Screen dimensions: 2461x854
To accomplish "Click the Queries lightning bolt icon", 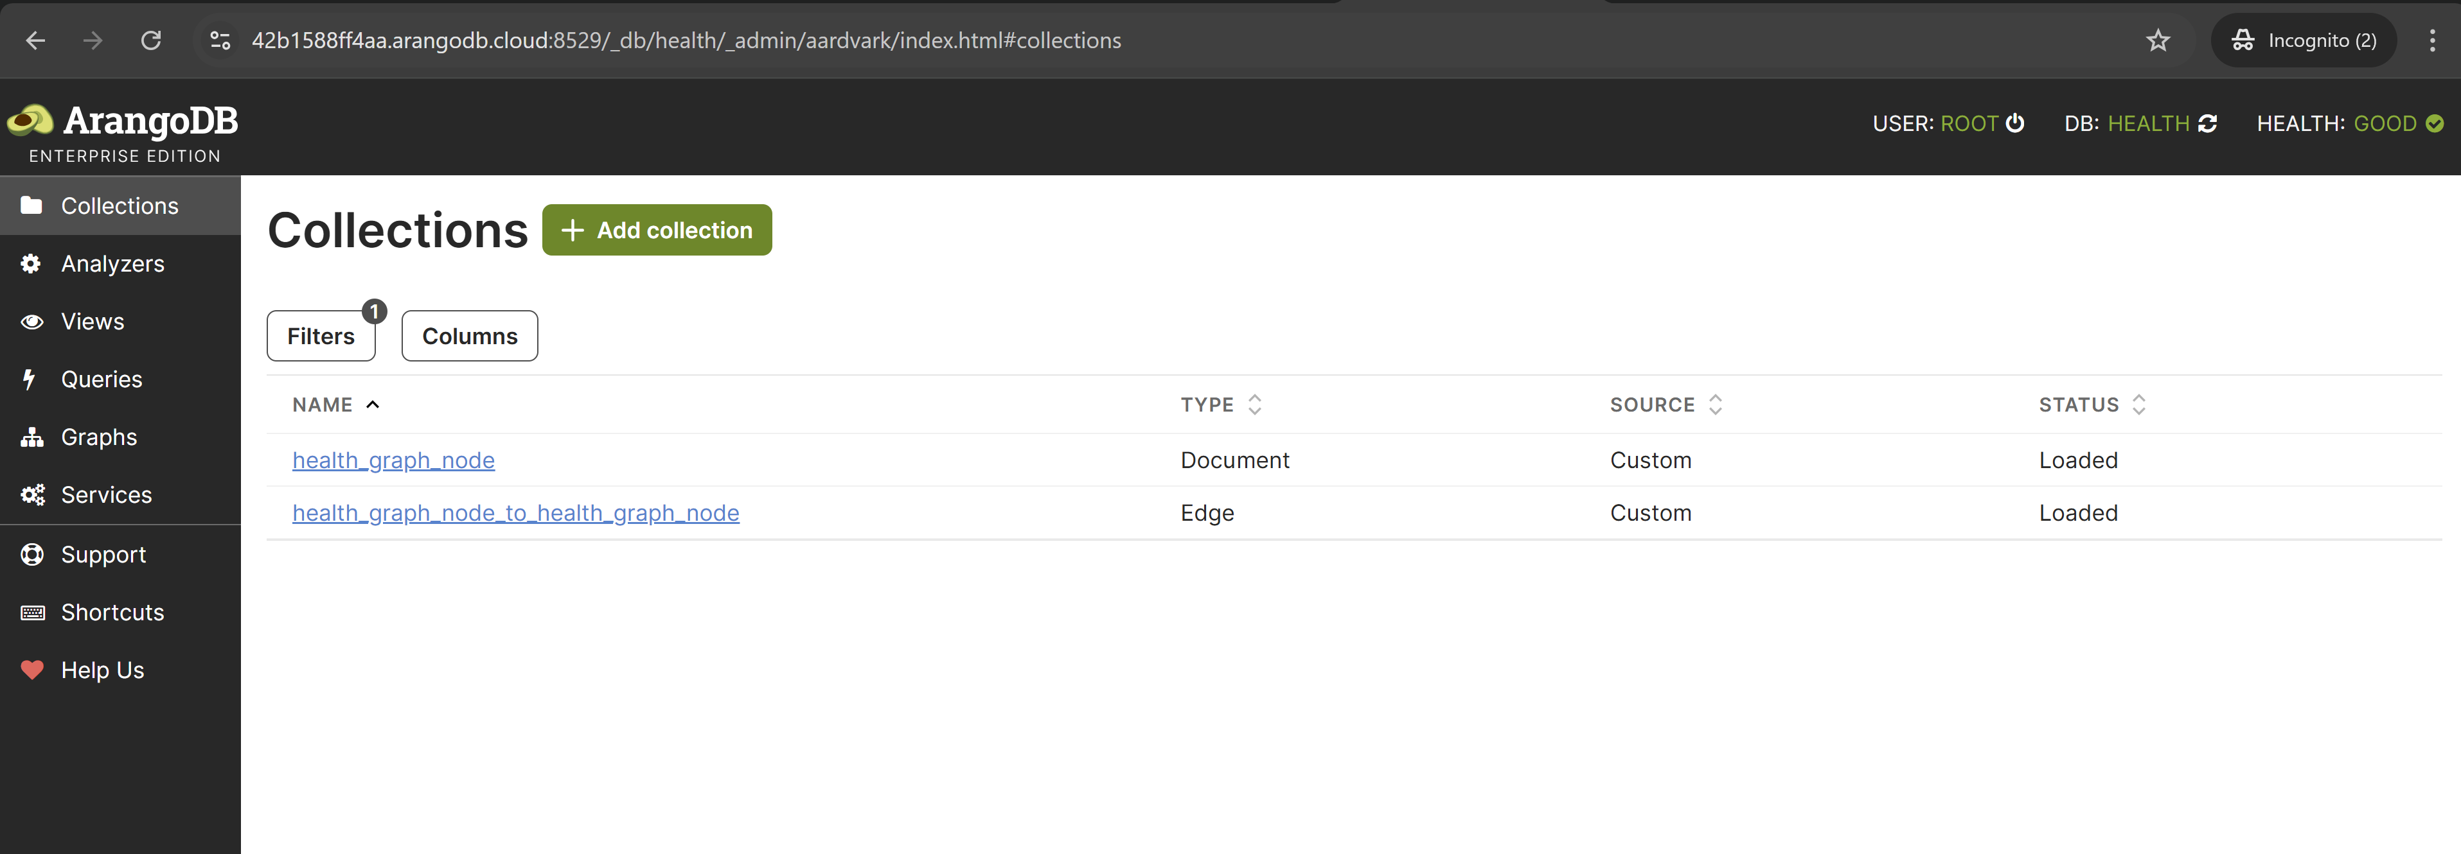I will (x=30, y=379).
